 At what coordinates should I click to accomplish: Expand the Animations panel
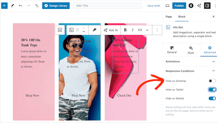(214, 61)
